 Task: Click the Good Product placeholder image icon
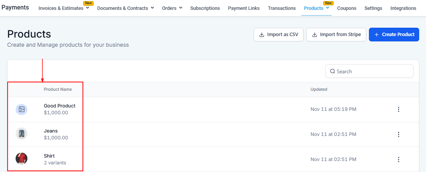coord(21,109)
